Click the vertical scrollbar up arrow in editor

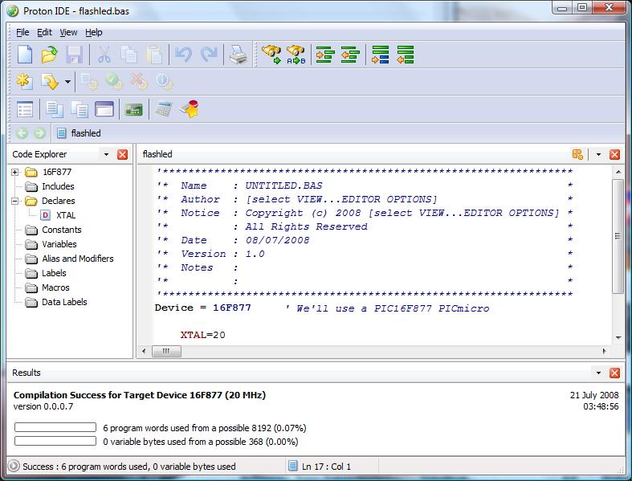[618, 172]
